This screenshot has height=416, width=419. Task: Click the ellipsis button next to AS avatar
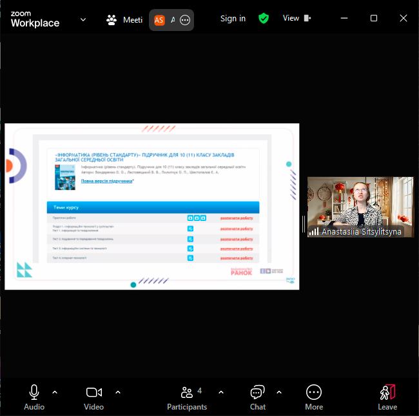click(185, 20)
